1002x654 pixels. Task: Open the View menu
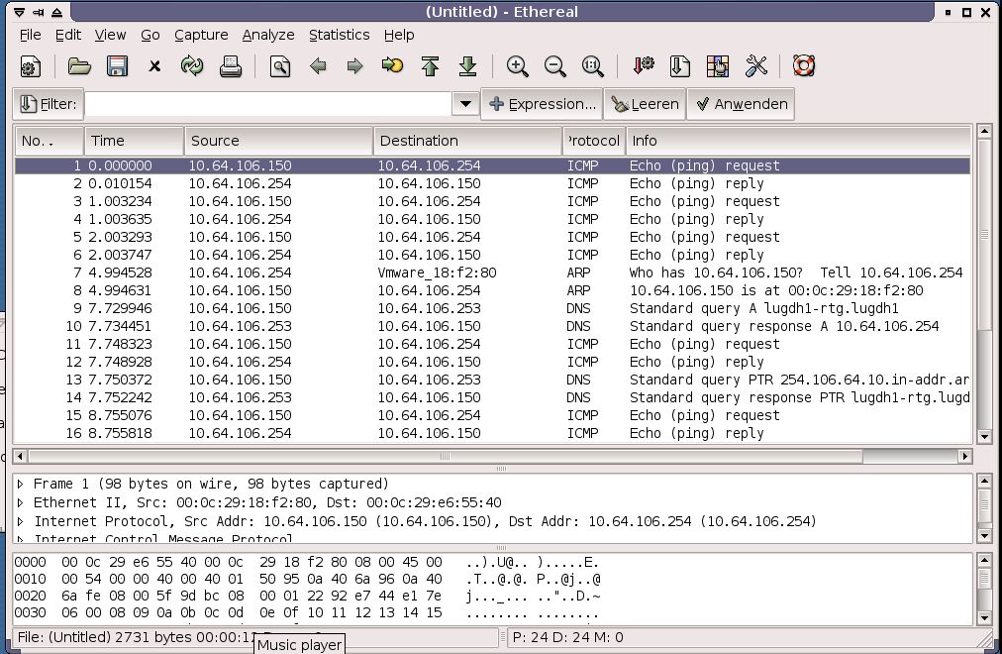(x=110, y=35)
